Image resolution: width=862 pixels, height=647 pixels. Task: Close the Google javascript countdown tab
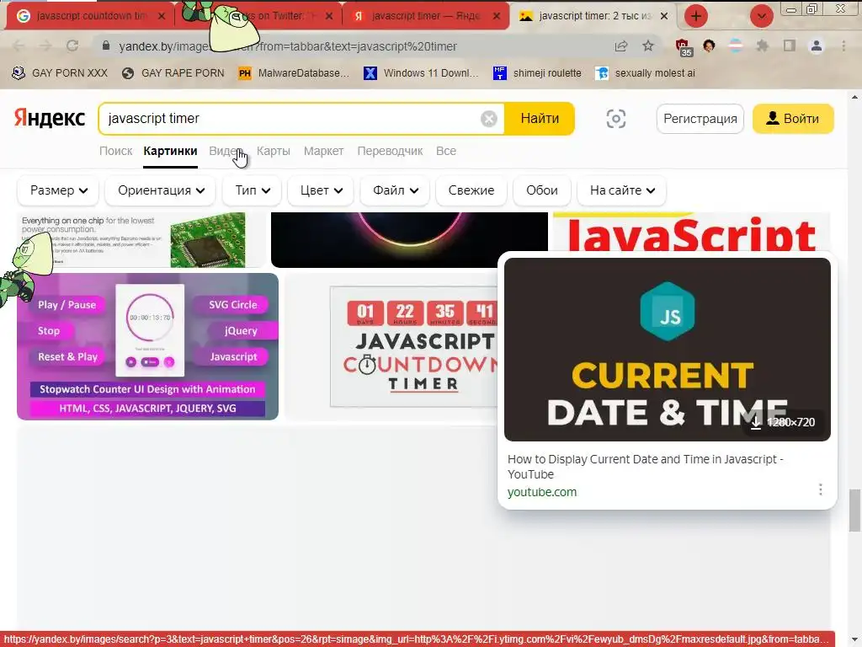[161, 17]
